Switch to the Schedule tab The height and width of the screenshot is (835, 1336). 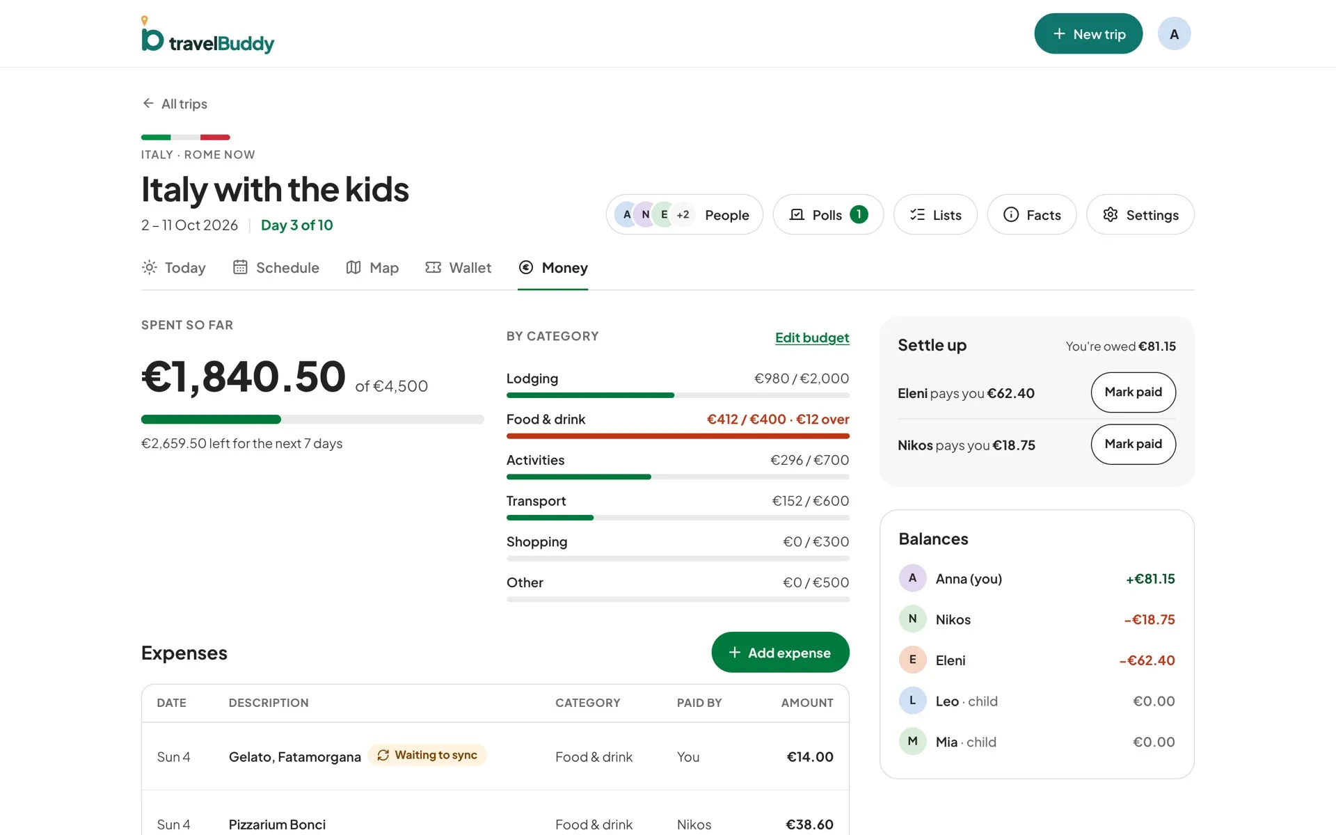276,268
